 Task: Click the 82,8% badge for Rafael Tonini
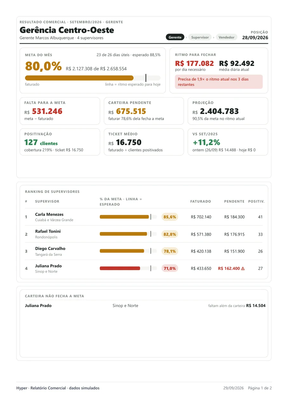click(170, 234)
